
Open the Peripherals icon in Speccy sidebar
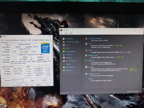64,67
